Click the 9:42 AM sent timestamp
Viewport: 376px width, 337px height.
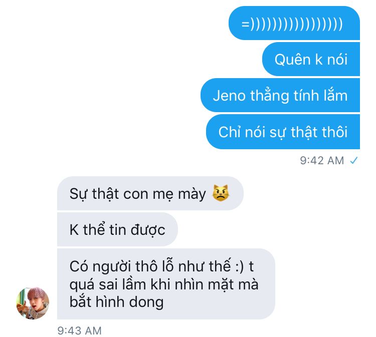point(322,160)
